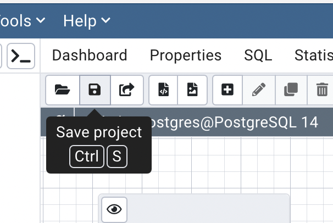Add a new table with plus icon

click(x=227, y=90)
